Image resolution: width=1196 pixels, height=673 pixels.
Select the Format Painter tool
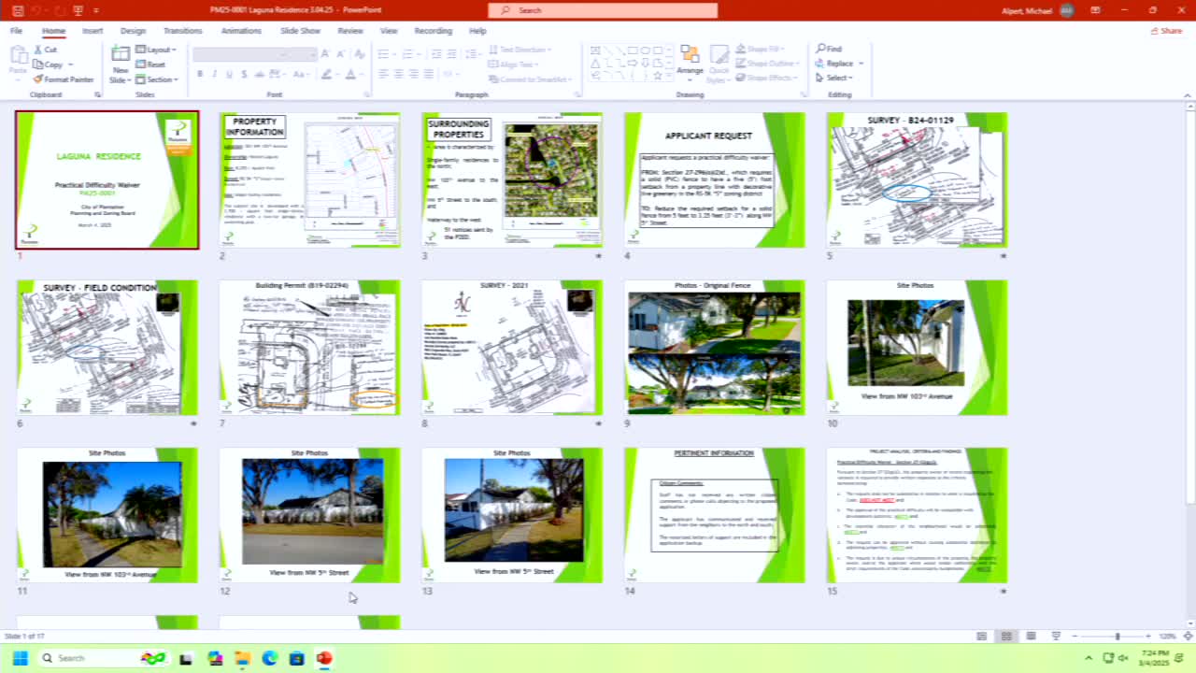coord(64,79)
